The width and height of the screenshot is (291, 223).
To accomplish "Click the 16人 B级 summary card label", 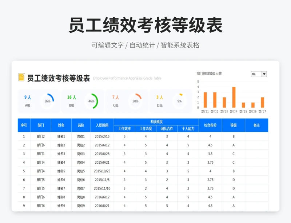I will tap(72, 101).
